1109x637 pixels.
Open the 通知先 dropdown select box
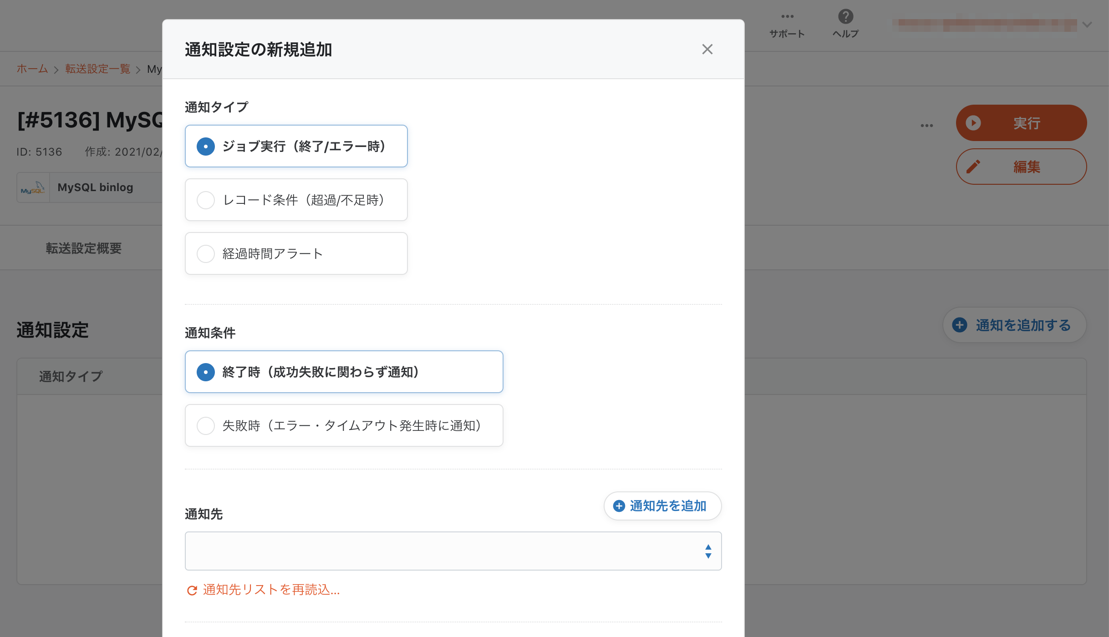[x=453, y=551]
